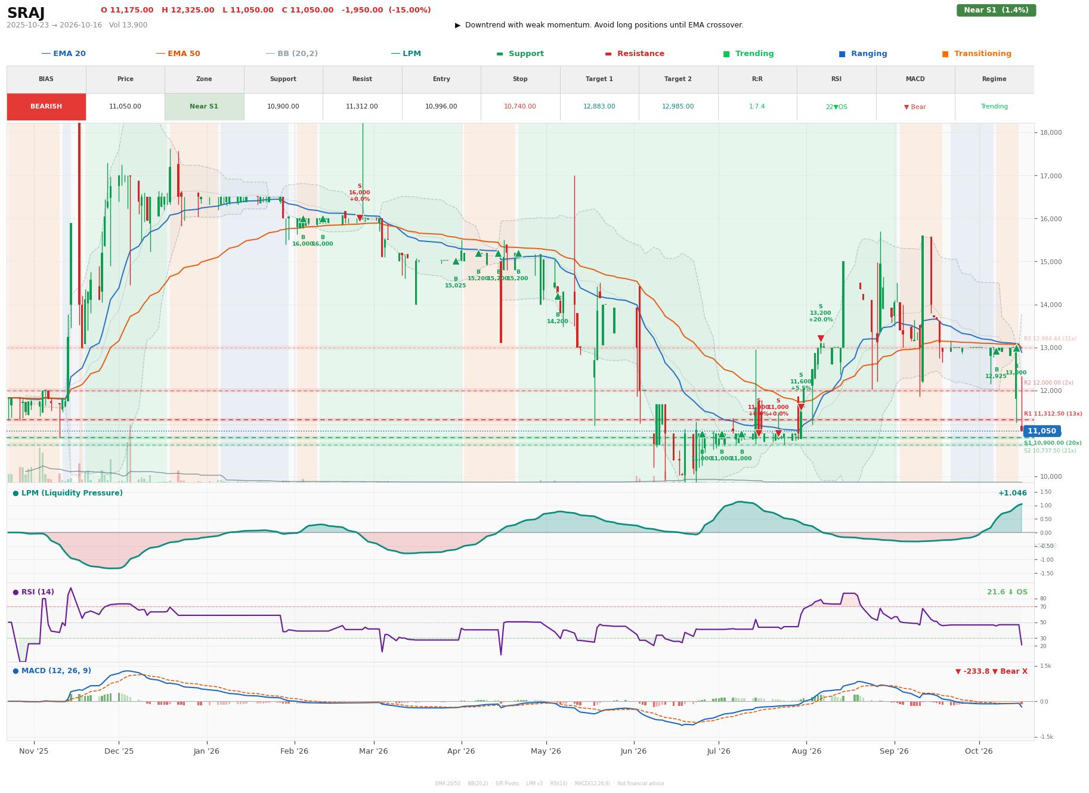
Task: Toggle the EMA 50 legend entry
Action: tap(178, 54)
